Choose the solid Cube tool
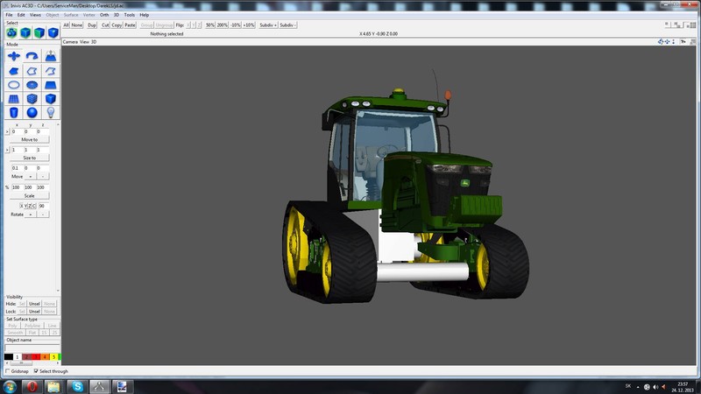 click(51, 98)
